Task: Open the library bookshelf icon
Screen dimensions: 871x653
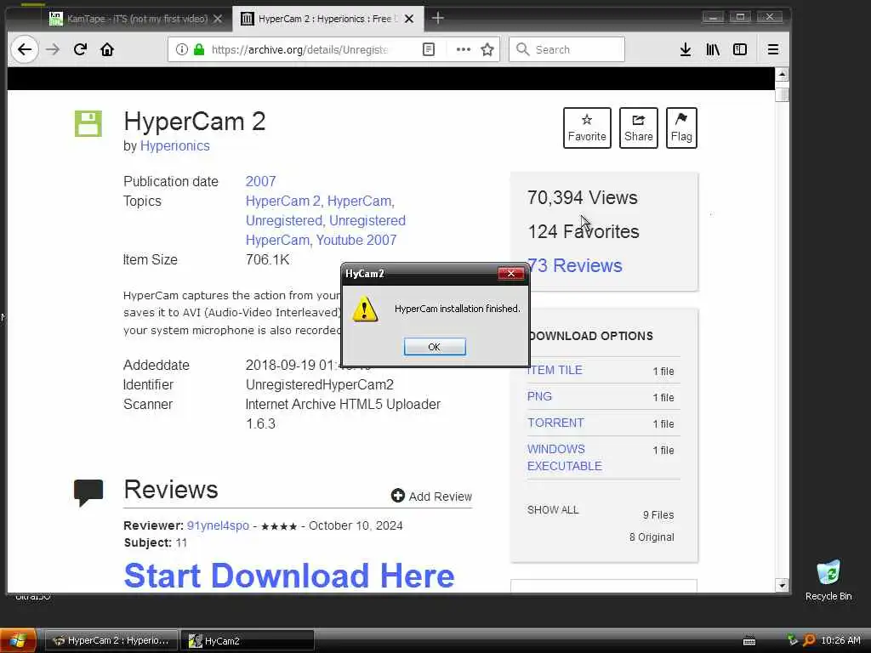Action: tap(713, 49)
